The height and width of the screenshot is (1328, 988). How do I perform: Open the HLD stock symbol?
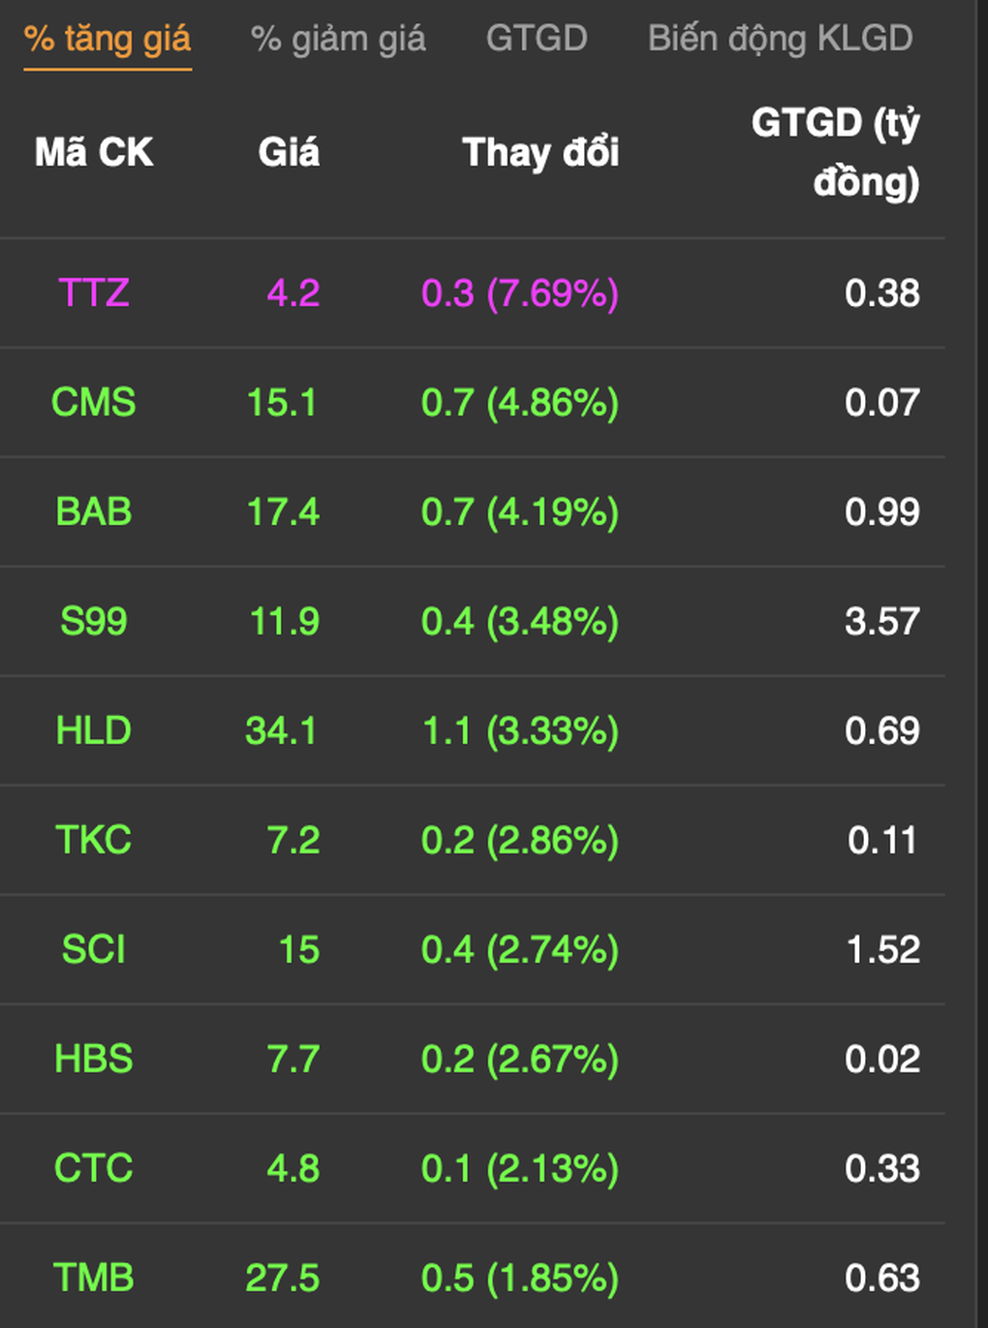coord(94,730)
